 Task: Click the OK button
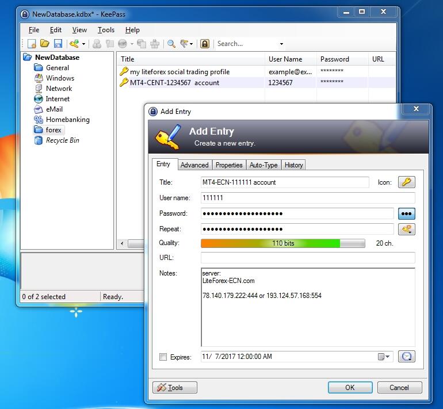350,388
